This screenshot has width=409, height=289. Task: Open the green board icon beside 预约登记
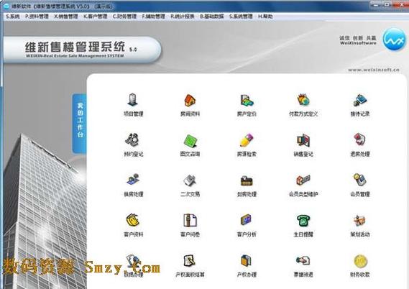(190, 141)
